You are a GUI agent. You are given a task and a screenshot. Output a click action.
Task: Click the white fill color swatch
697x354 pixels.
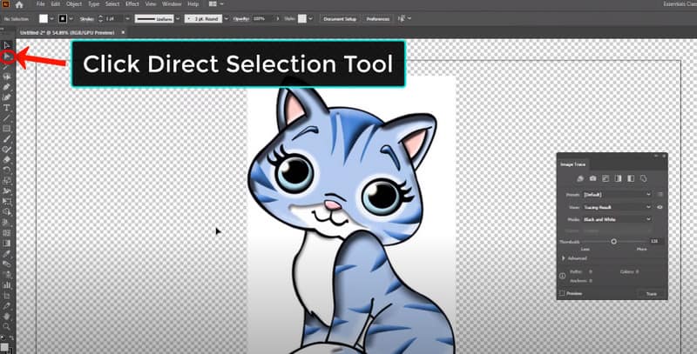[43, 18]
